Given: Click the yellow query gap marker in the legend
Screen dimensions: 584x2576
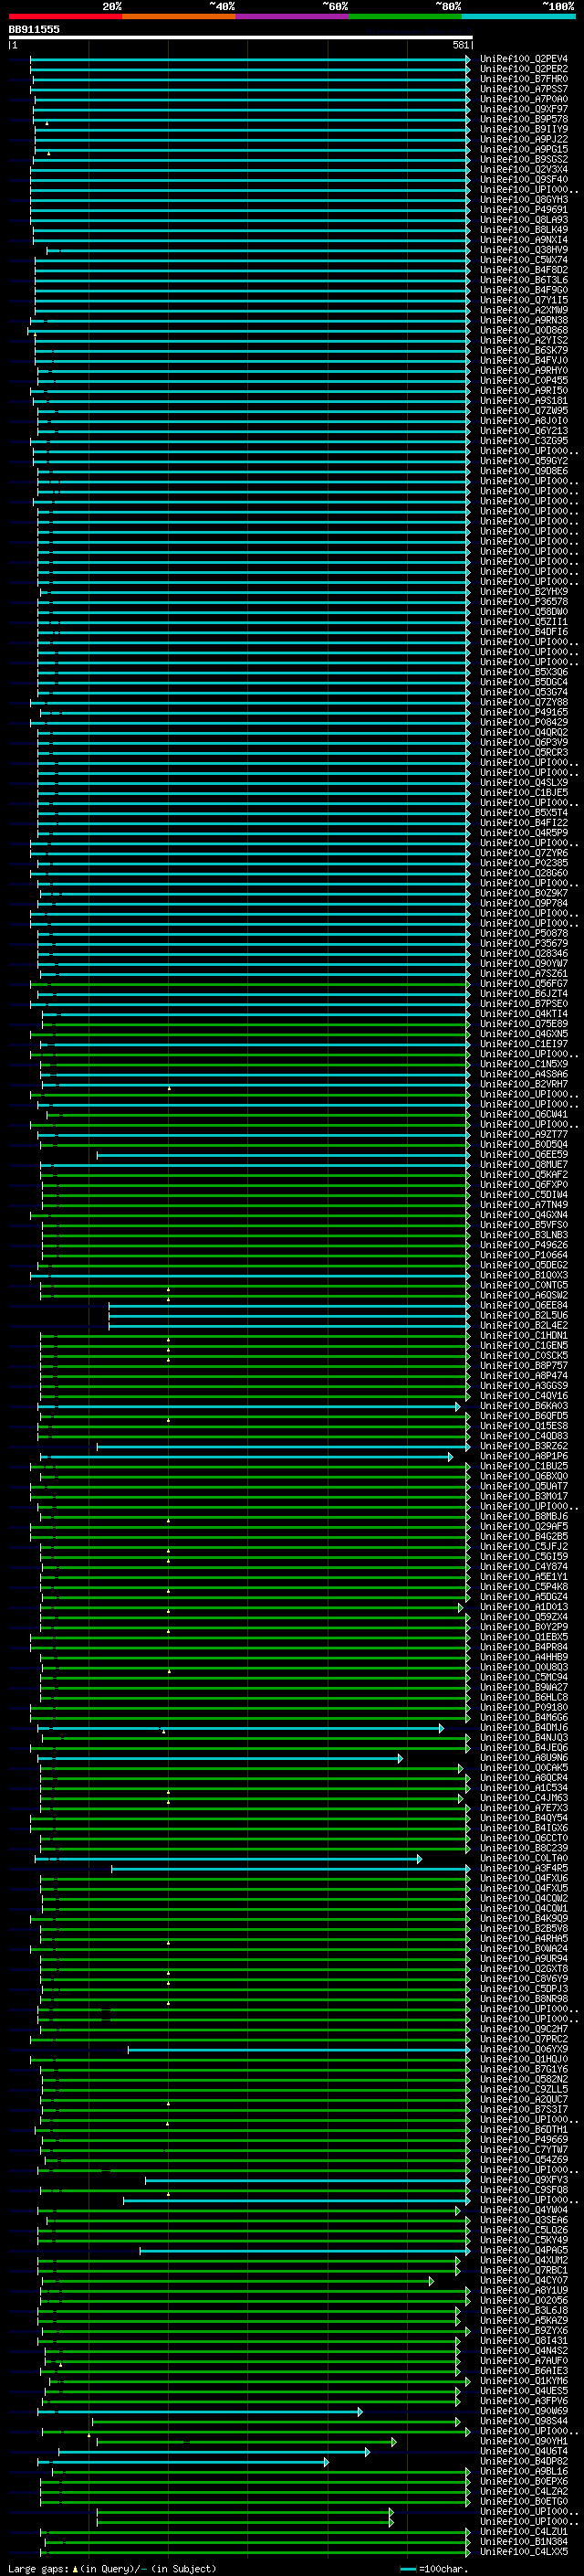Looking at the screenshot, I should [75, 2568].
